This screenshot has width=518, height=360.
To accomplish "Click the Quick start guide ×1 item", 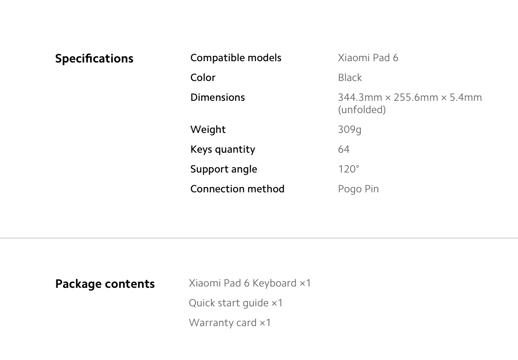I will (x=236, y=303).
